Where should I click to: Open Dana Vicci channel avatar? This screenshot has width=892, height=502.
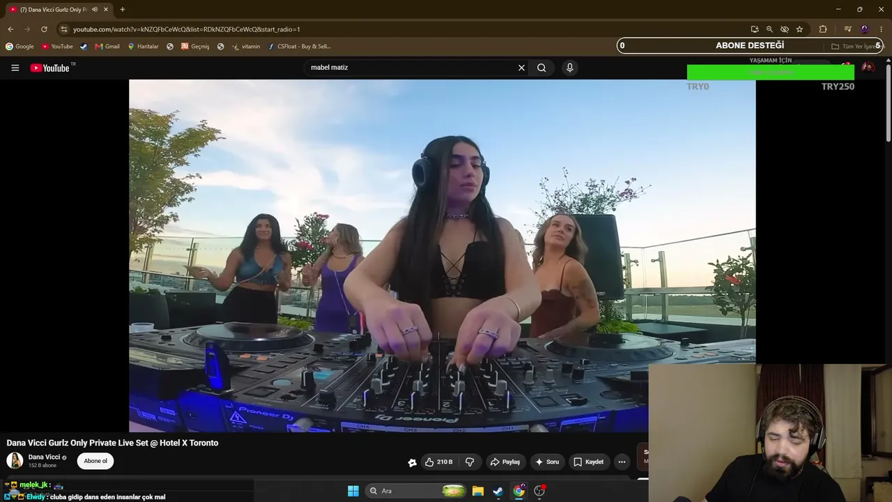tap(15, 461)
